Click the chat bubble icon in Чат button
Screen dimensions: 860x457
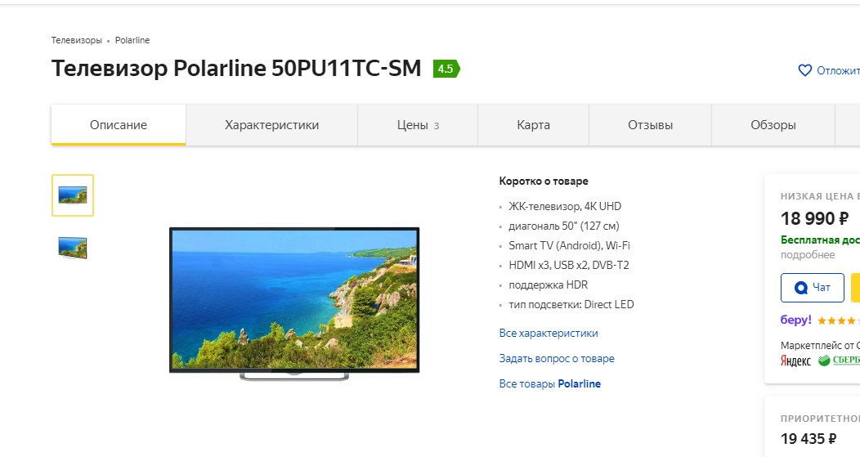tap(801, 288)
